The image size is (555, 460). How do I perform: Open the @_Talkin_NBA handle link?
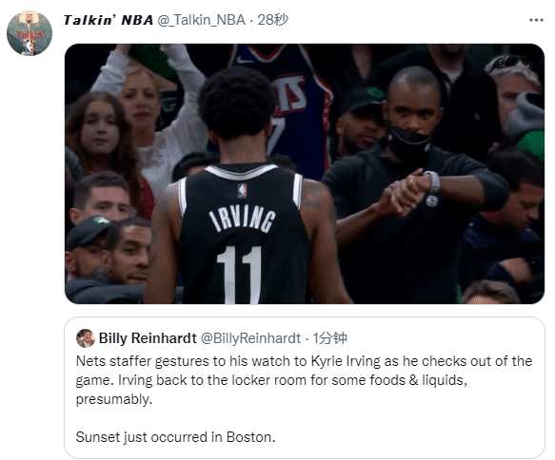click(x=201, y=20)
